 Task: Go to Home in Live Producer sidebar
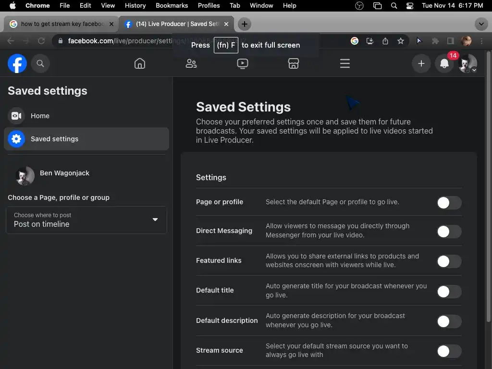[x=40, y=116]
